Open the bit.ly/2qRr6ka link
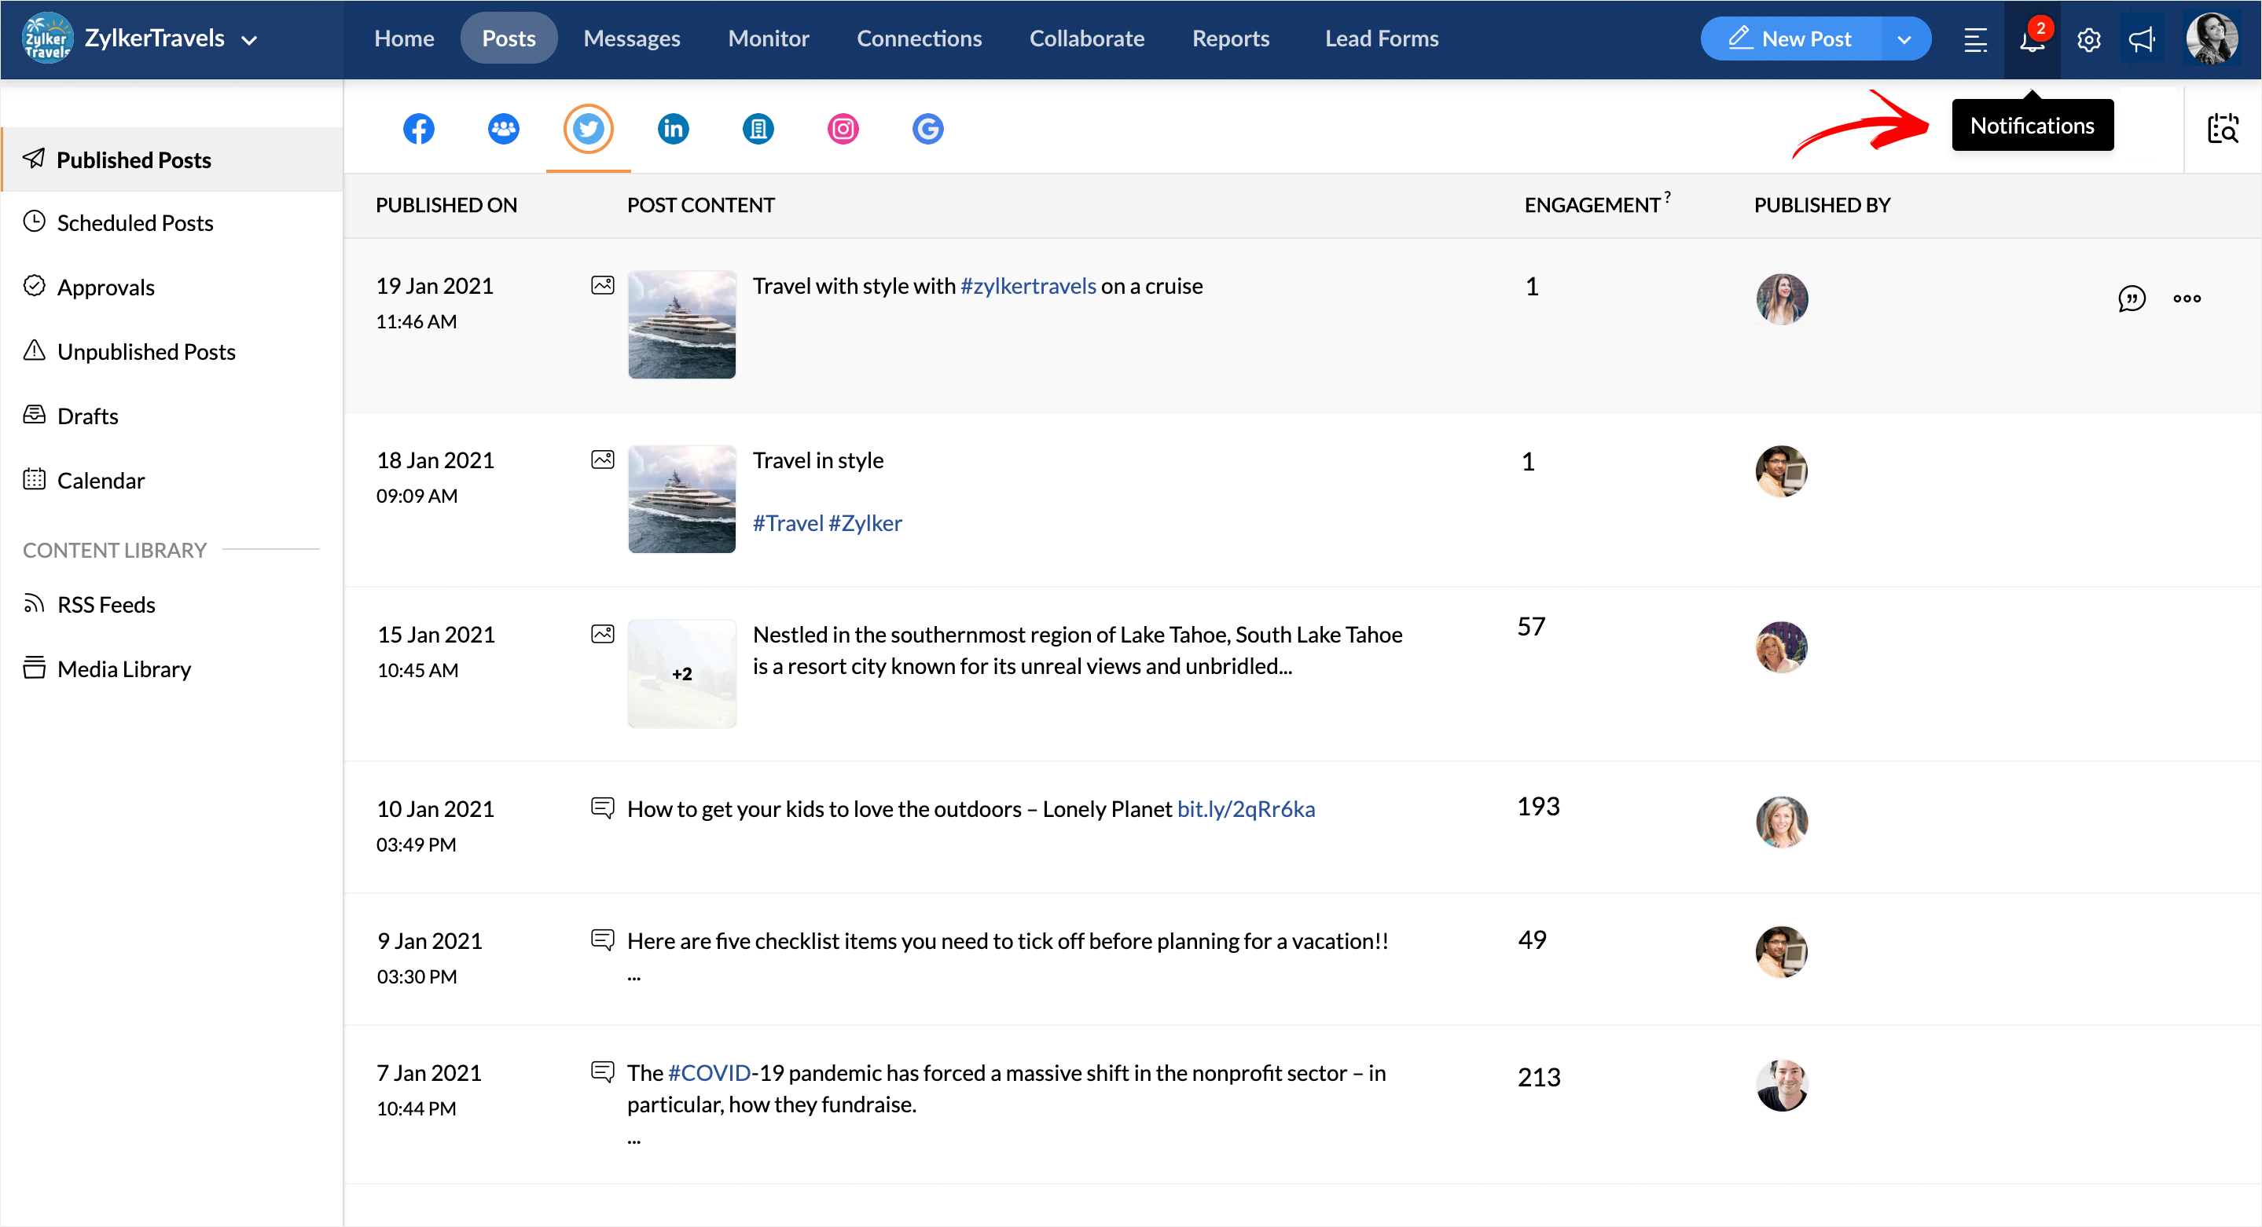 [x=1245, y=808]
